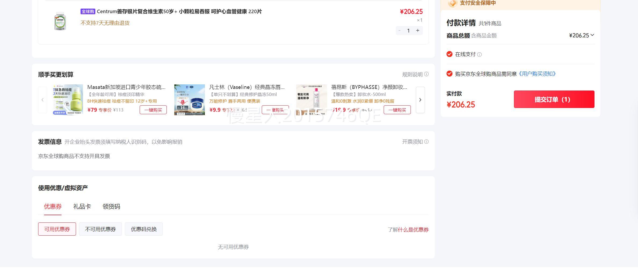
Task: Expand the 商品总额 price breakdown chevron
Action: point(592,35)
